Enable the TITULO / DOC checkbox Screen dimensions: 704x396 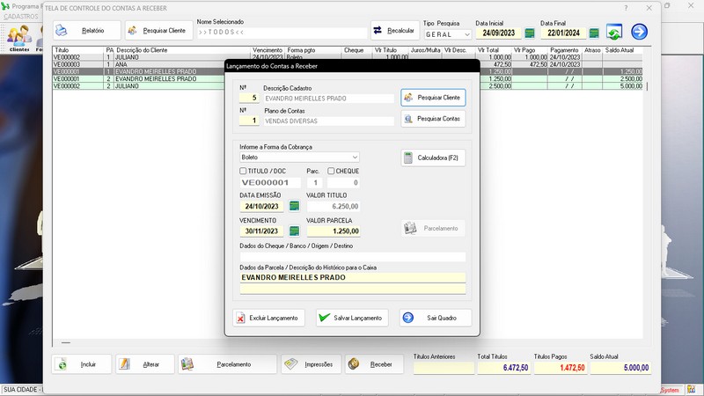coord(244,171)
